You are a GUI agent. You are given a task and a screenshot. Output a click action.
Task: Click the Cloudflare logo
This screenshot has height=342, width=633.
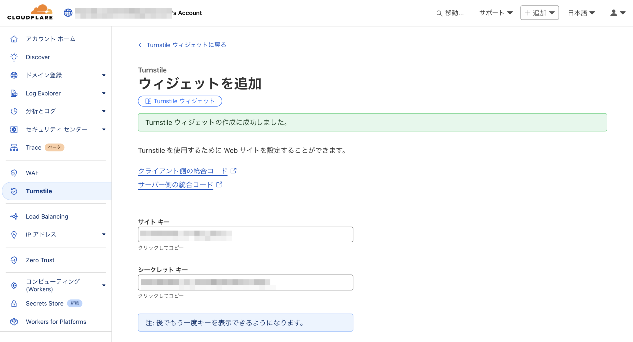pos(30,13)
